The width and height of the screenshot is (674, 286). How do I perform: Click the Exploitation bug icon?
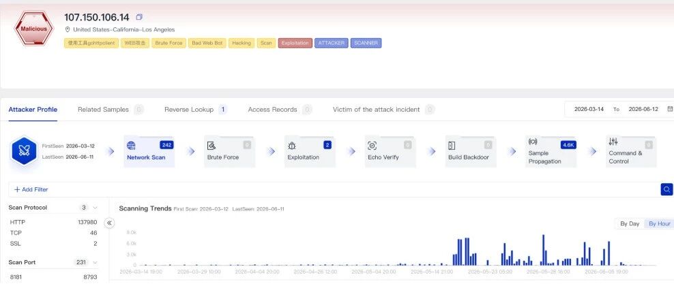click(292, 146)
